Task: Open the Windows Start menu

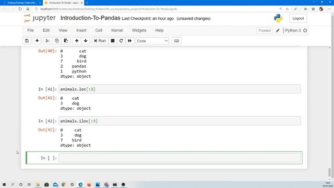Action: [4, 184]
